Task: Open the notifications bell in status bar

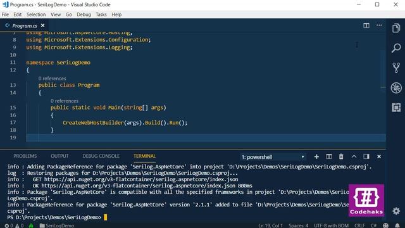Action: (397, 225)
